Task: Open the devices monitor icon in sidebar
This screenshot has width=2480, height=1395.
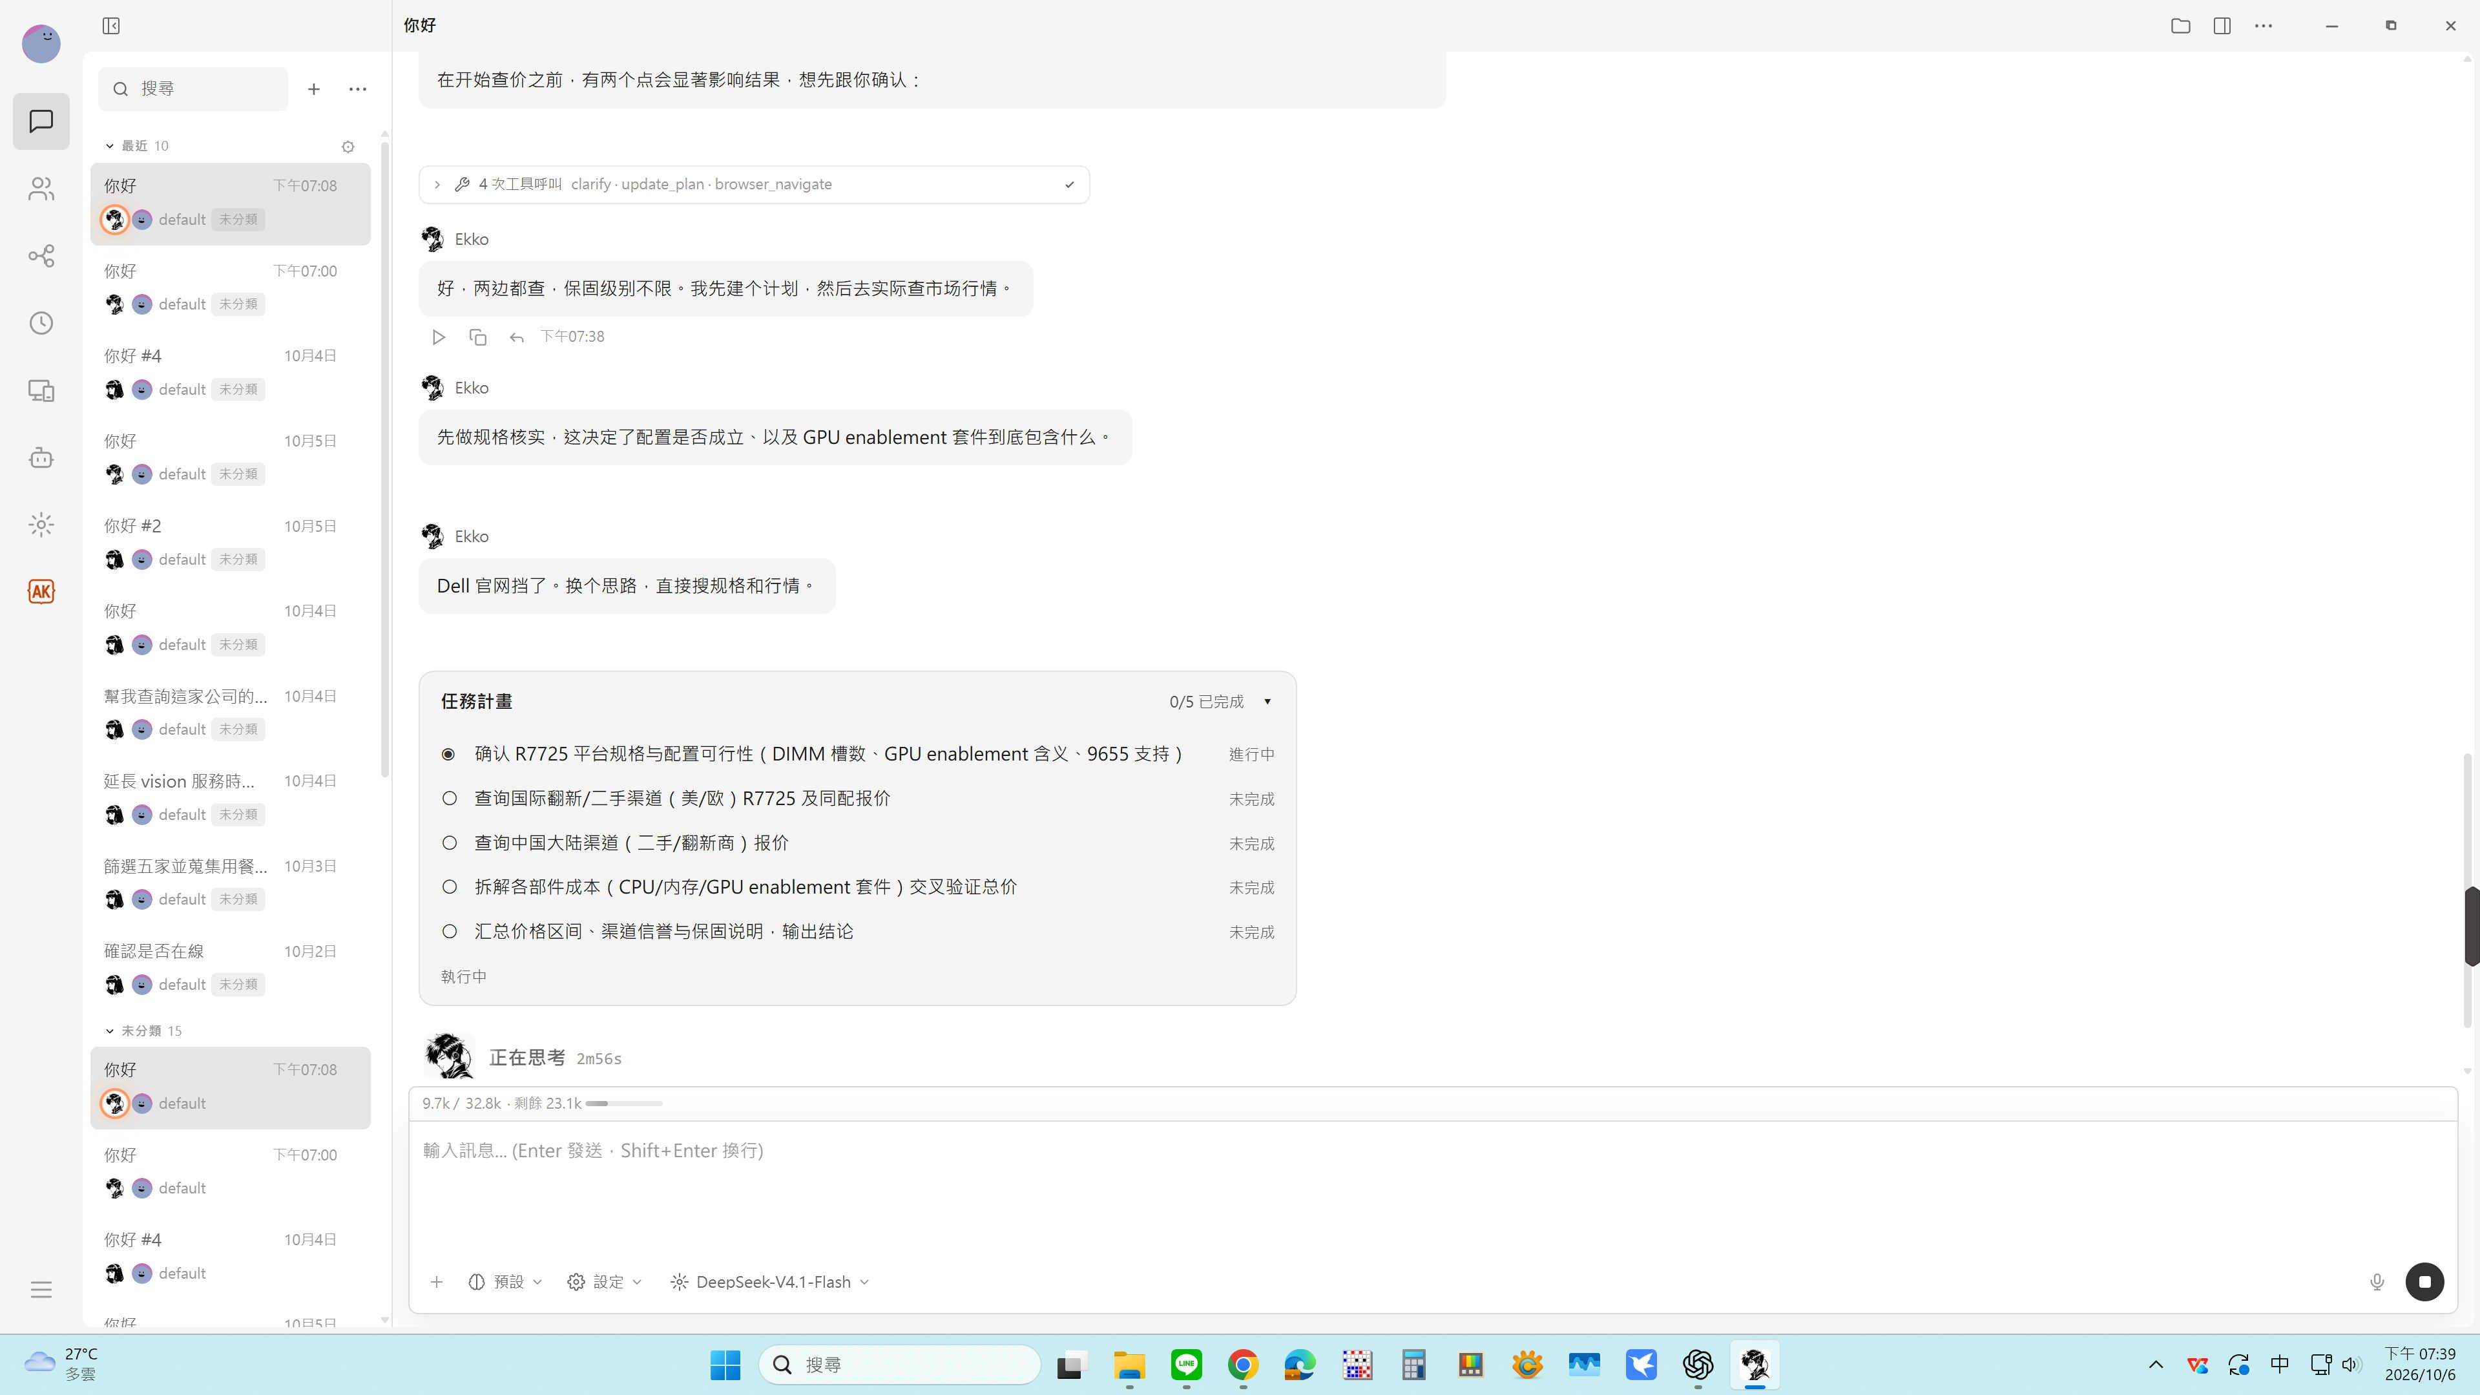Action: click(41, 390)
